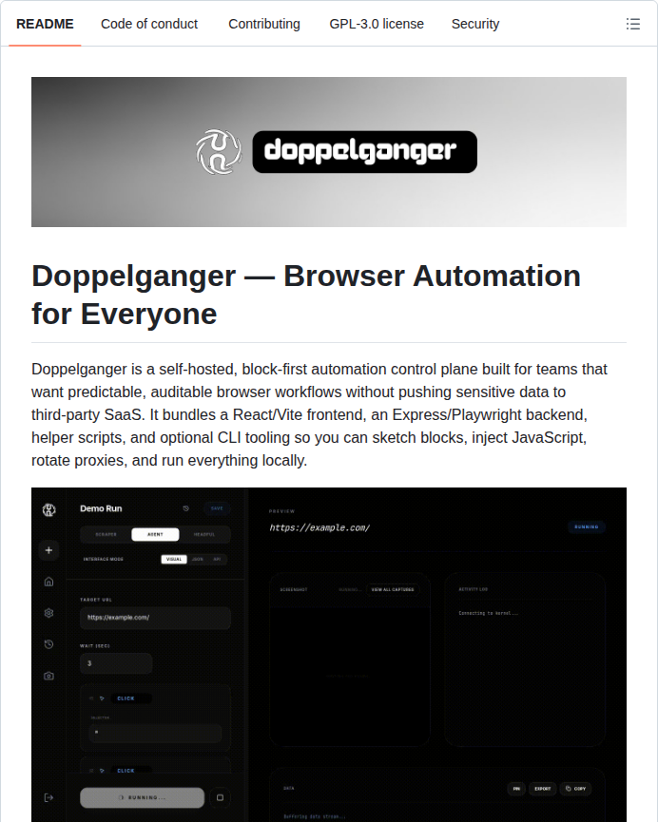Open the Security tab
658x822 pixels.
coord(475,24)
